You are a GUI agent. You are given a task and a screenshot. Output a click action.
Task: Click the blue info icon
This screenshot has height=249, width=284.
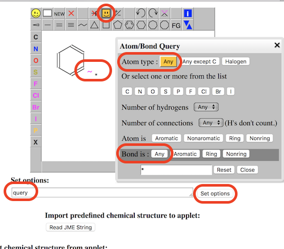point(188,13)
